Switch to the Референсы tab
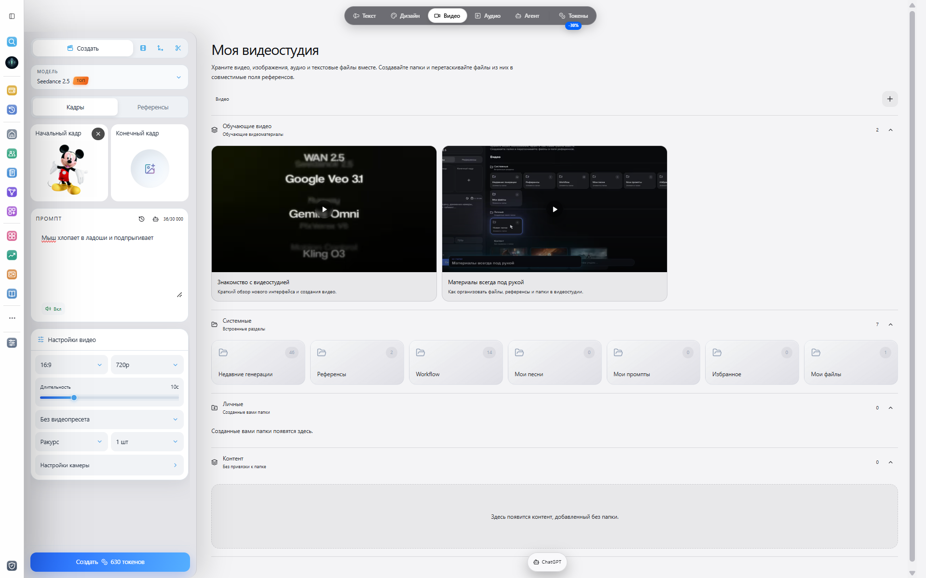This screenshot has height=578, width=926. coord(153,107)
